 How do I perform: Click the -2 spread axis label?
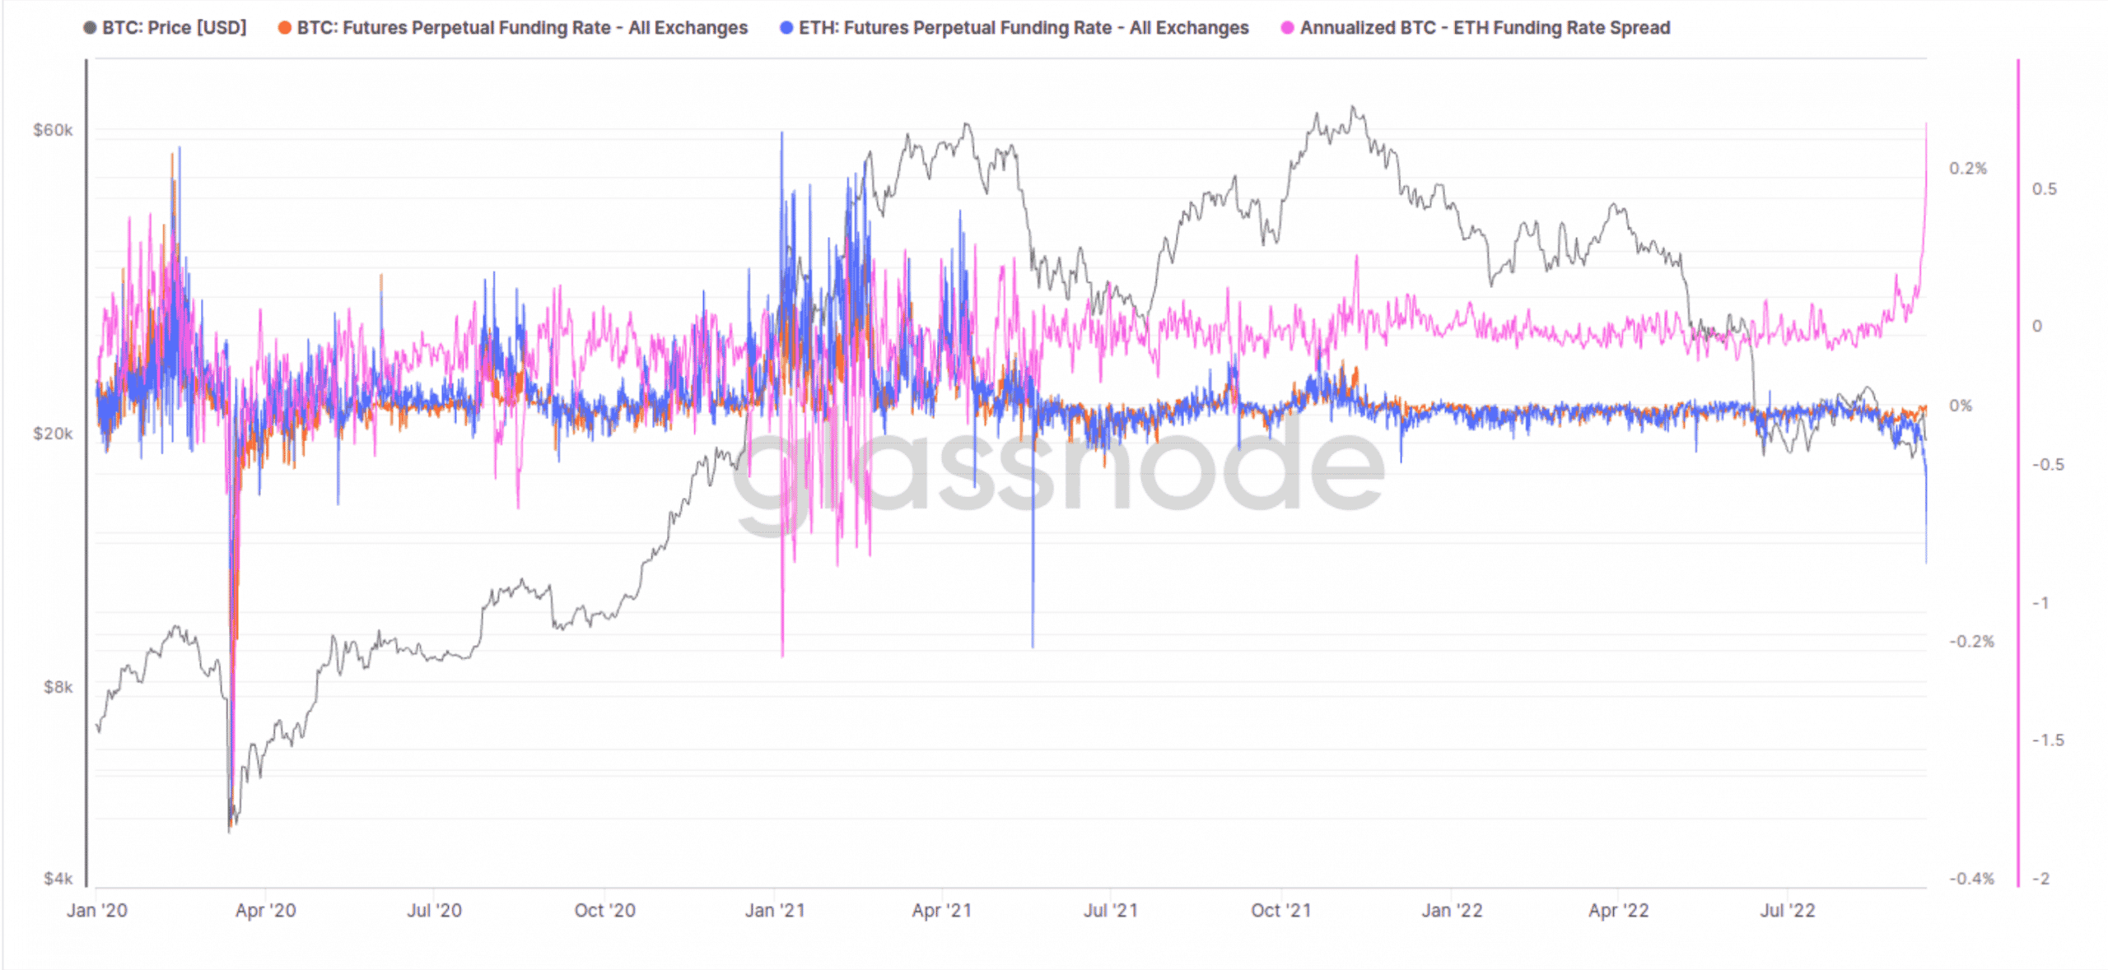coord(2040,879)
